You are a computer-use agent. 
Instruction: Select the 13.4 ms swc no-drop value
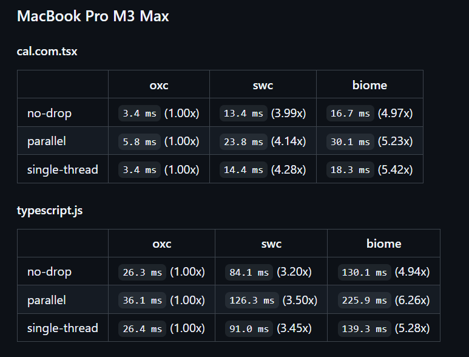pos(243,114)
